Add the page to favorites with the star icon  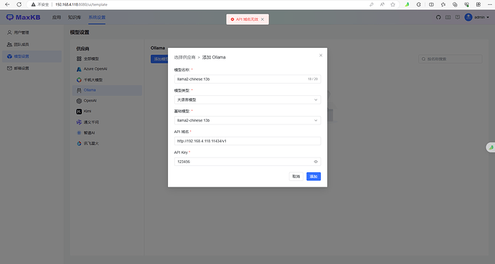[x=392, y=4]
